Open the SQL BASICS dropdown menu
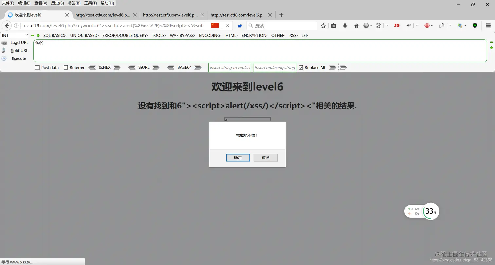 (54, 35)
